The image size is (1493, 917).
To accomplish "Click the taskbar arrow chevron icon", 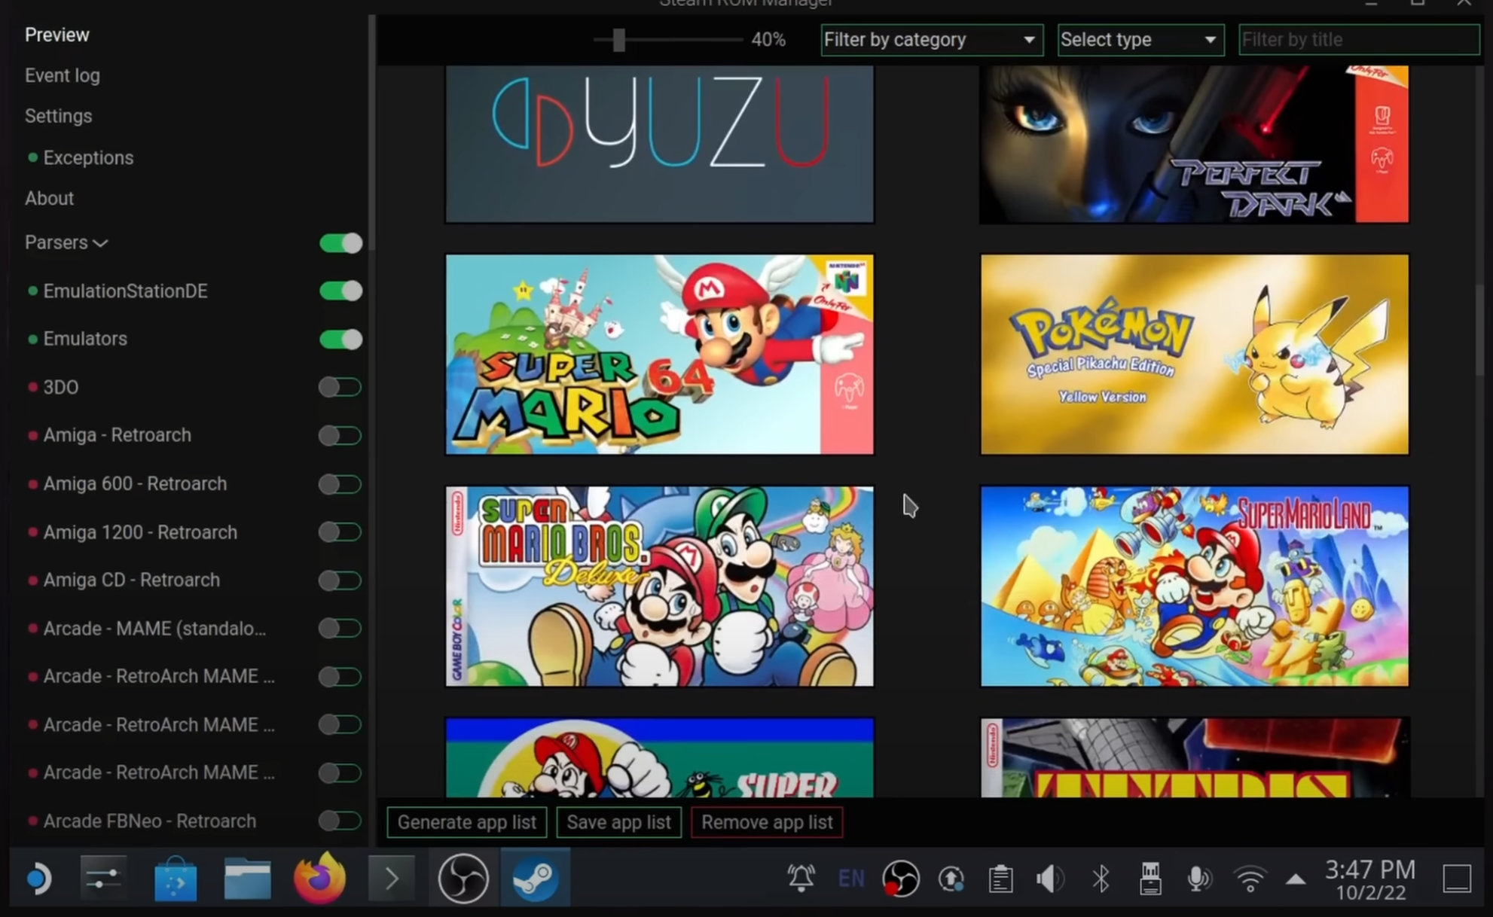I will tap(392, 879).
